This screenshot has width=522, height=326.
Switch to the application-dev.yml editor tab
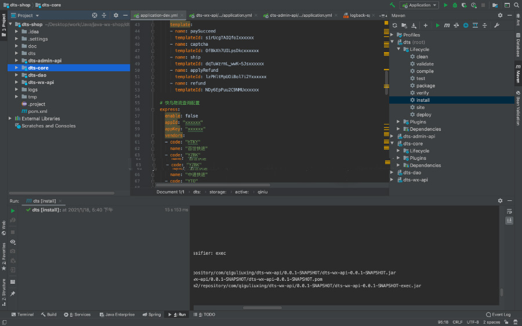tap(155, 16)
